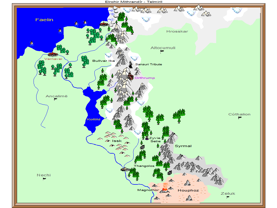This screenshot has width=277, height=208.
Task: Click the hill-cave icon left of Issk label
Action: tap(108, 141)
